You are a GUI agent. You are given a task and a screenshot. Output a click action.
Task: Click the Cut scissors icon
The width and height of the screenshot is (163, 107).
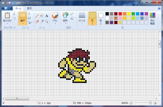point(14,14)
